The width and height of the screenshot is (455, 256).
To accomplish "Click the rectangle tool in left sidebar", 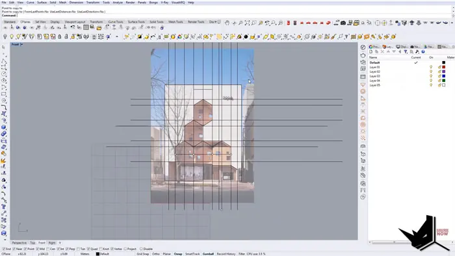I will click(3, 94).
